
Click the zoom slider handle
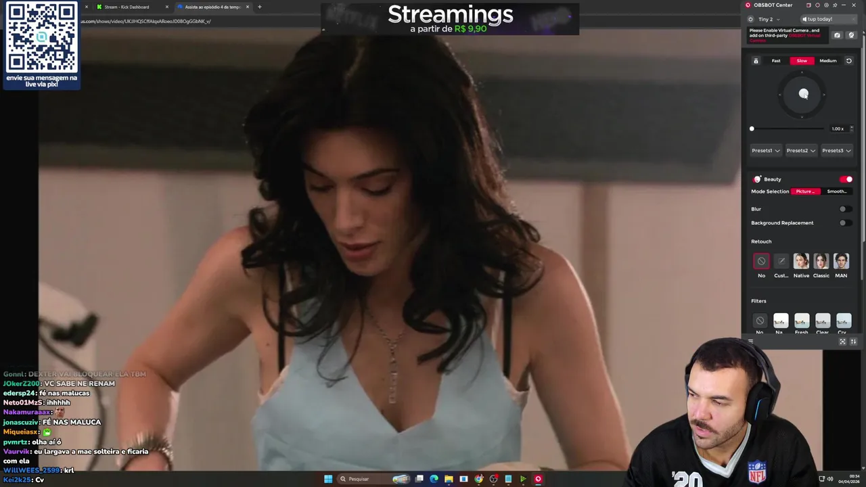click(752, 129)
